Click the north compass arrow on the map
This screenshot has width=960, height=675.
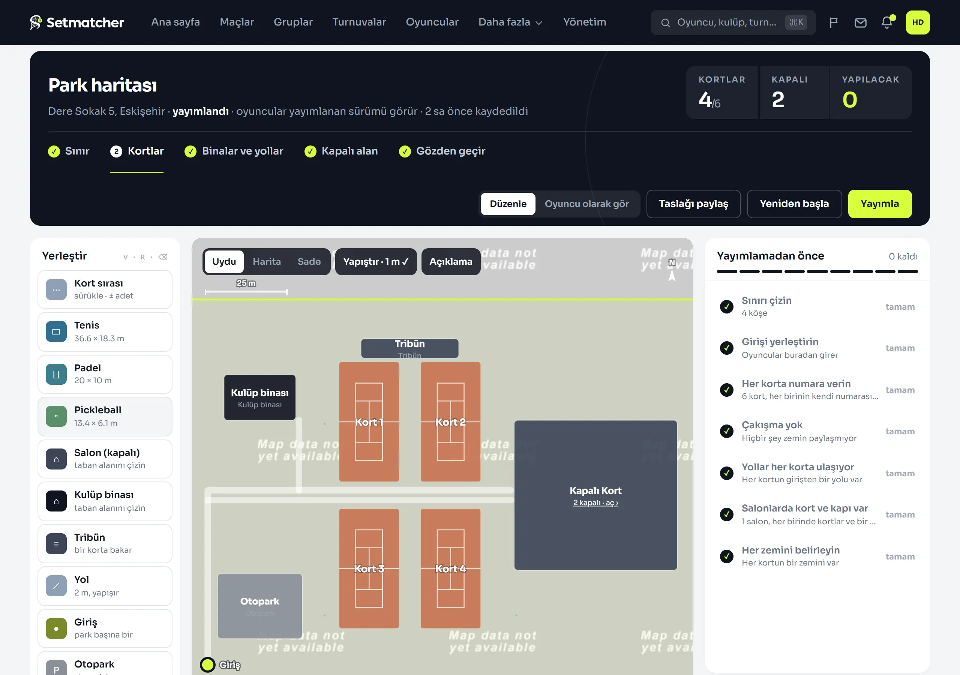pyautogui.click(x=672, y=275)
